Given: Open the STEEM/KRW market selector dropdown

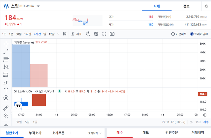Looking at the screenshot, I should tap(38, 6).
